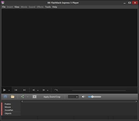Select the Mouse timeline track

8,107
